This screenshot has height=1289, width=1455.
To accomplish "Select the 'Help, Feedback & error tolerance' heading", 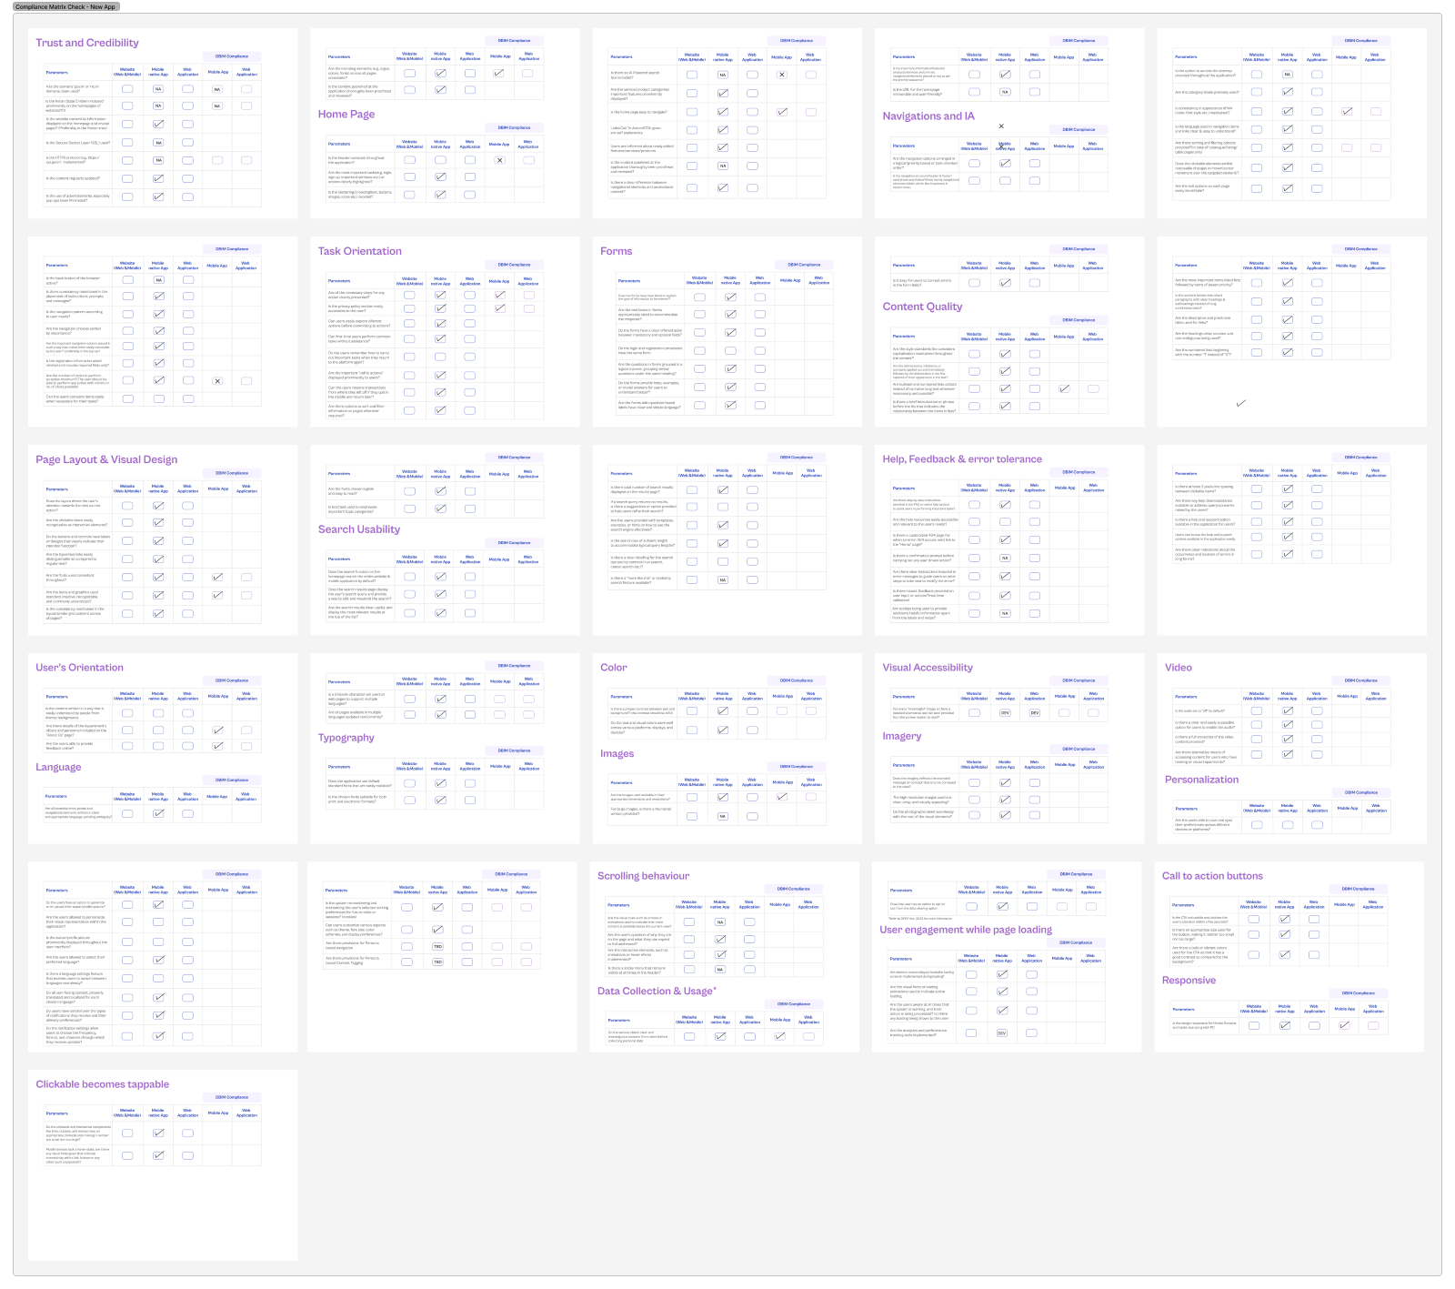I will (x=962, y=459).
